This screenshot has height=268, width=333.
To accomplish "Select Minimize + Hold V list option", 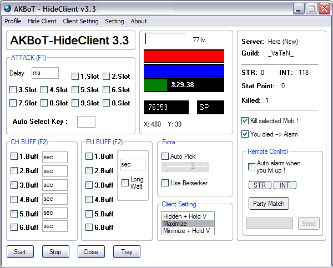I will tap(186, 231).
